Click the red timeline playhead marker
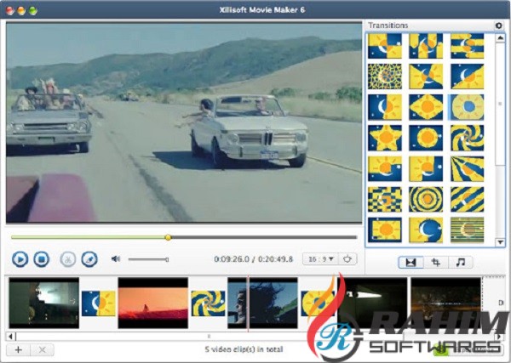Screen dimensions: 511x363 248,303
